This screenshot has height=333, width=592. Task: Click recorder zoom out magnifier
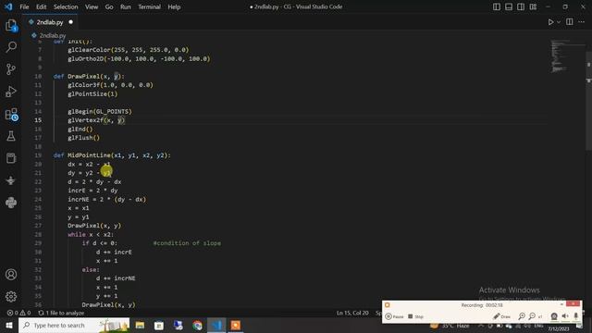[x=532, y=316]
